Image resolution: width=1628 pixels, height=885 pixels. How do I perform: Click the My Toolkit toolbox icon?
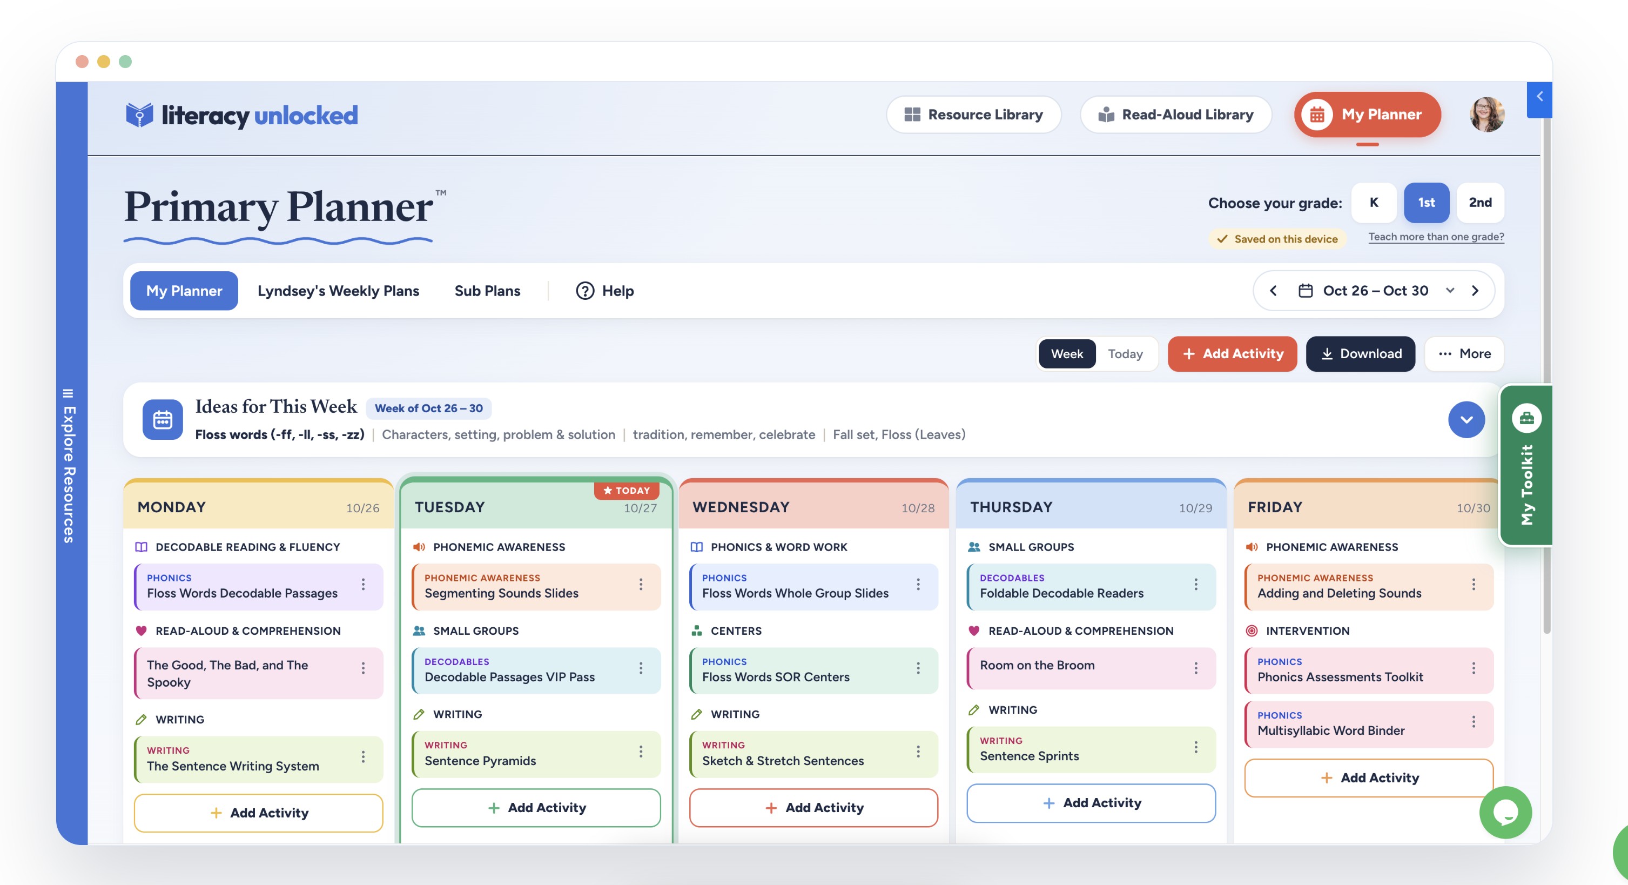coord(1526,418)
